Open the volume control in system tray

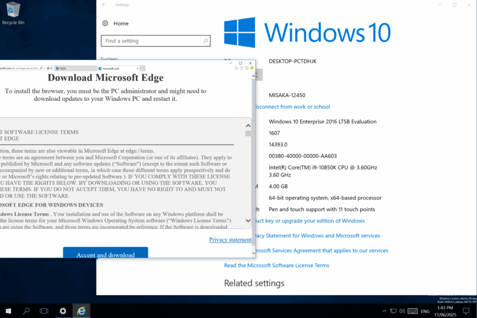(x=402, y=311)
